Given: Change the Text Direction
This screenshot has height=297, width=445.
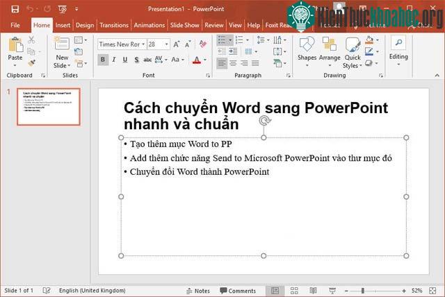Looking at the screenshot, I should (280, 40).
